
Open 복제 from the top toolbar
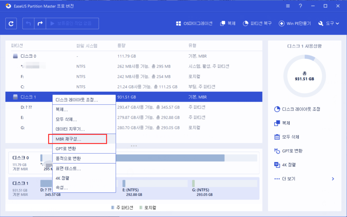228,23
